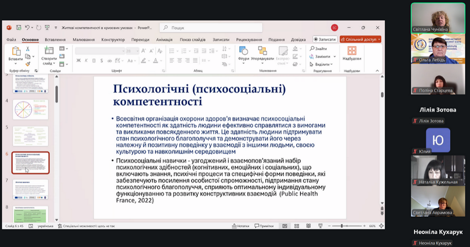470x247 pixels.
Task: Select slide 7 thumbnail in slide panel
Action: 30,190
